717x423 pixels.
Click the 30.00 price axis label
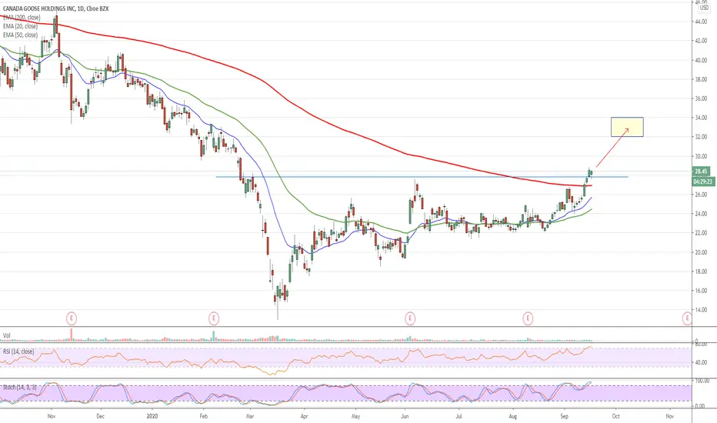coord(701,156)
